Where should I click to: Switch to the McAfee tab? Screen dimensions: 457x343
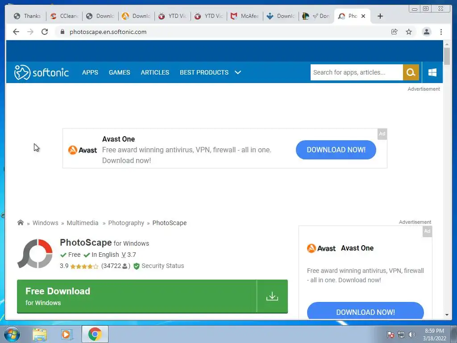(x=245, y=16)
